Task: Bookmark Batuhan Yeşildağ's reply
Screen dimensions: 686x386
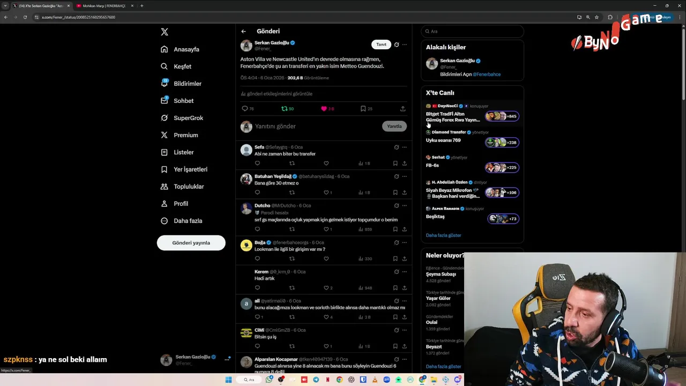Action: click(396, 192)
